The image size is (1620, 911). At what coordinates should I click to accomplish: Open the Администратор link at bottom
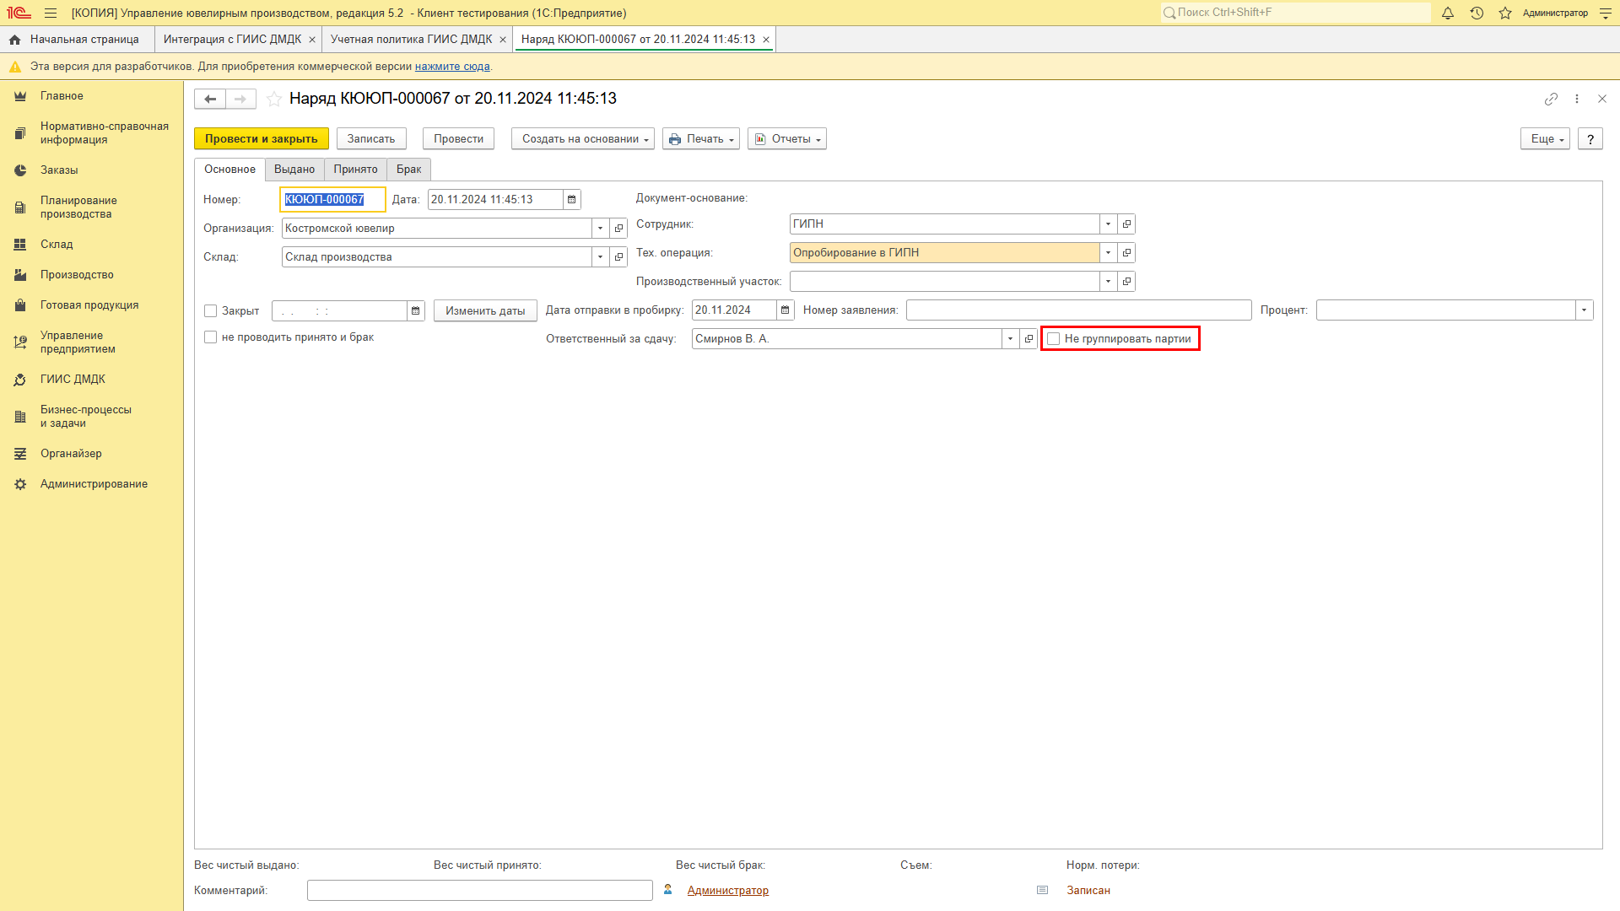pyautogui.click(x=727, y=891)
